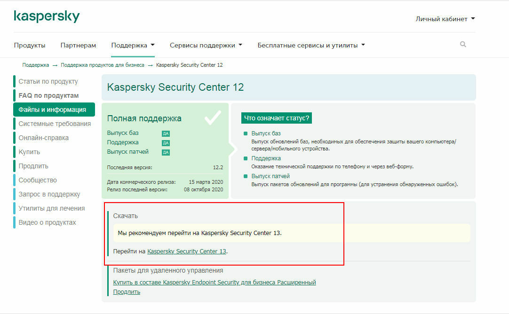Open Бесплатные сервисы и утилиты dropdown
This screenshot has width=509, height=314.
tap(311, 45)
